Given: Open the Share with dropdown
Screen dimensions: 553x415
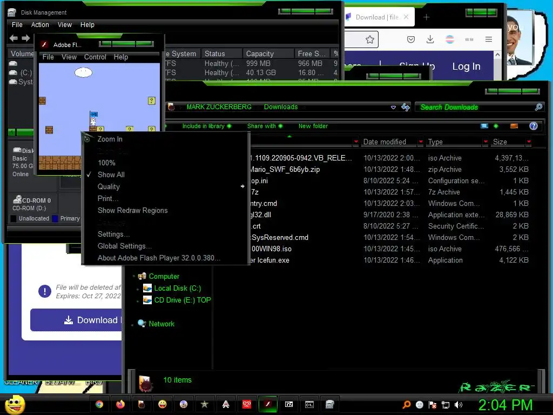Looking at the screenshot, I should tap(265, 126).
